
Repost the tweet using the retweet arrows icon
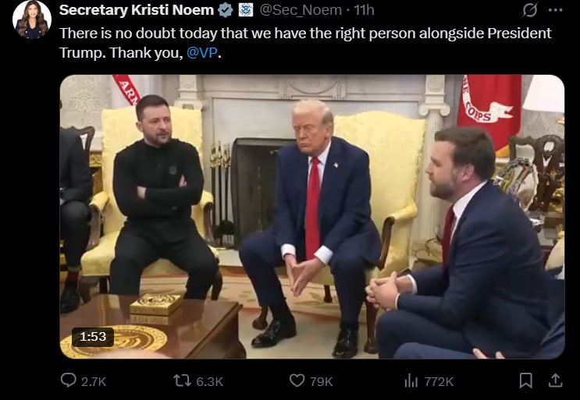(x=182, y=381)
